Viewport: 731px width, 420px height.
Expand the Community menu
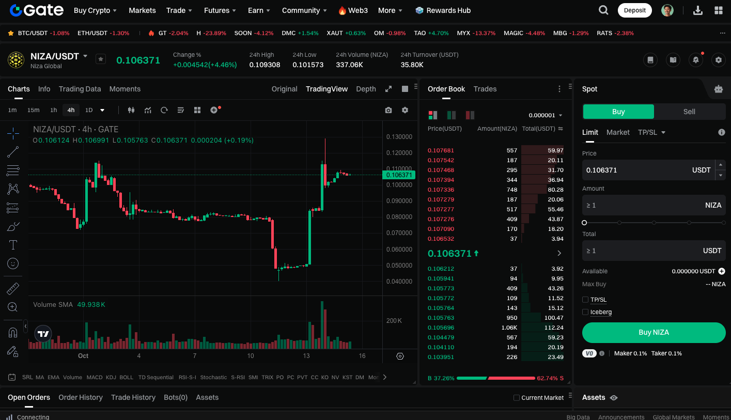tap(304, 10)
